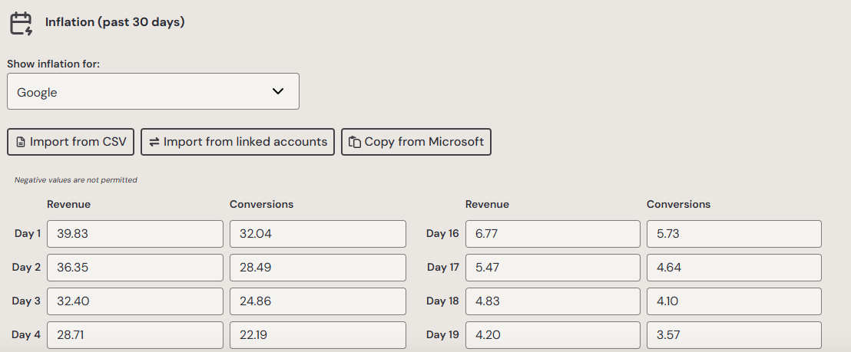The height and width of the screenshot is (352, 851).
Task: Select Day 19 Revenue field with 4.20
Action: [x=553, y=334]
